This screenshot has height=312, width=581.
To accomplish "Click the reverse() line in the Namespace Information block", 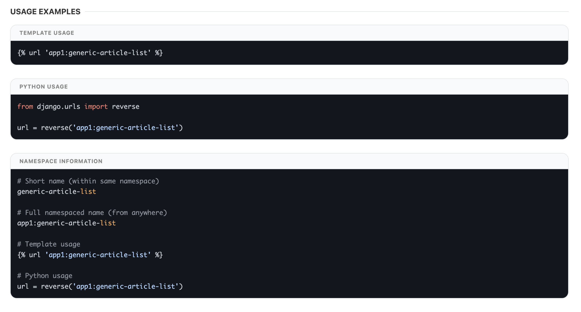I will (x=100, y=286).
